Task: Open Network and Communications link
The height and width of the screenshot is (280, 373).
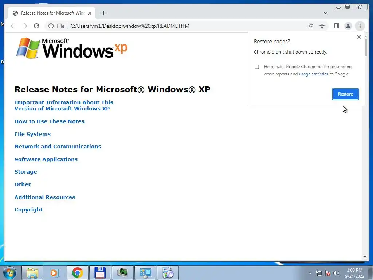Action: point(58,147)
